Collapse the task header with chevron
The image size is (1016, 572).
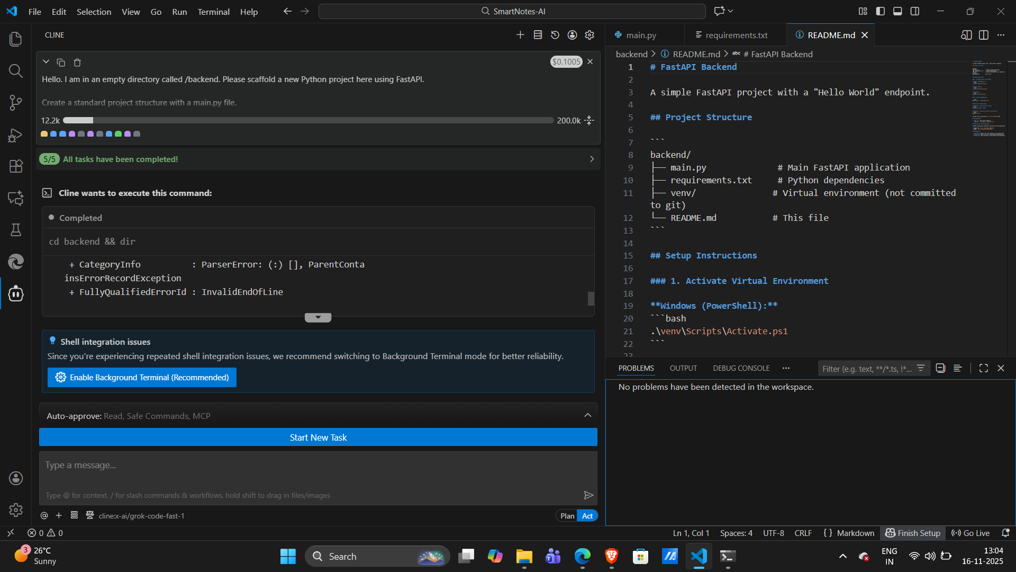point(46,62)
